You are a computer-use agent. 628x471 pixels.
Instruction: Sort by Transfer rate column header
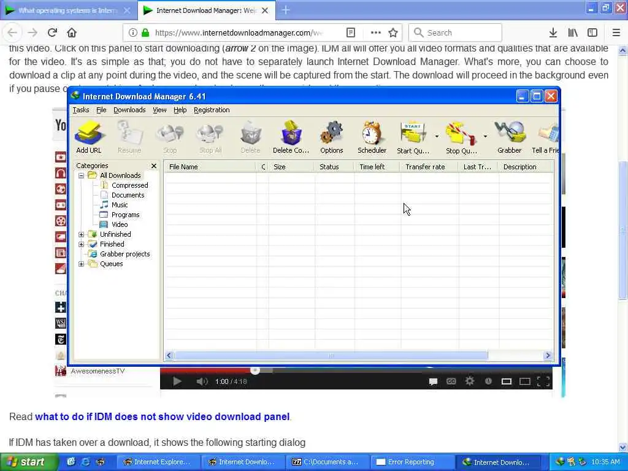coord(429,167)
